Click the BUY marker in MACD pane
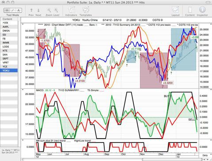The height and width of the screenshot is (161, 212). [x=167, y=96]
